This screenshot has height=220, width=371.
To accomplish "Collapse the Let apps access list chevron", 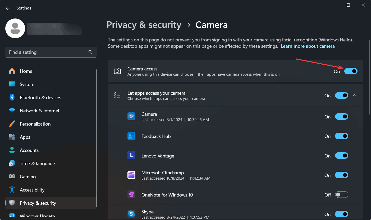I will [355, 95].
